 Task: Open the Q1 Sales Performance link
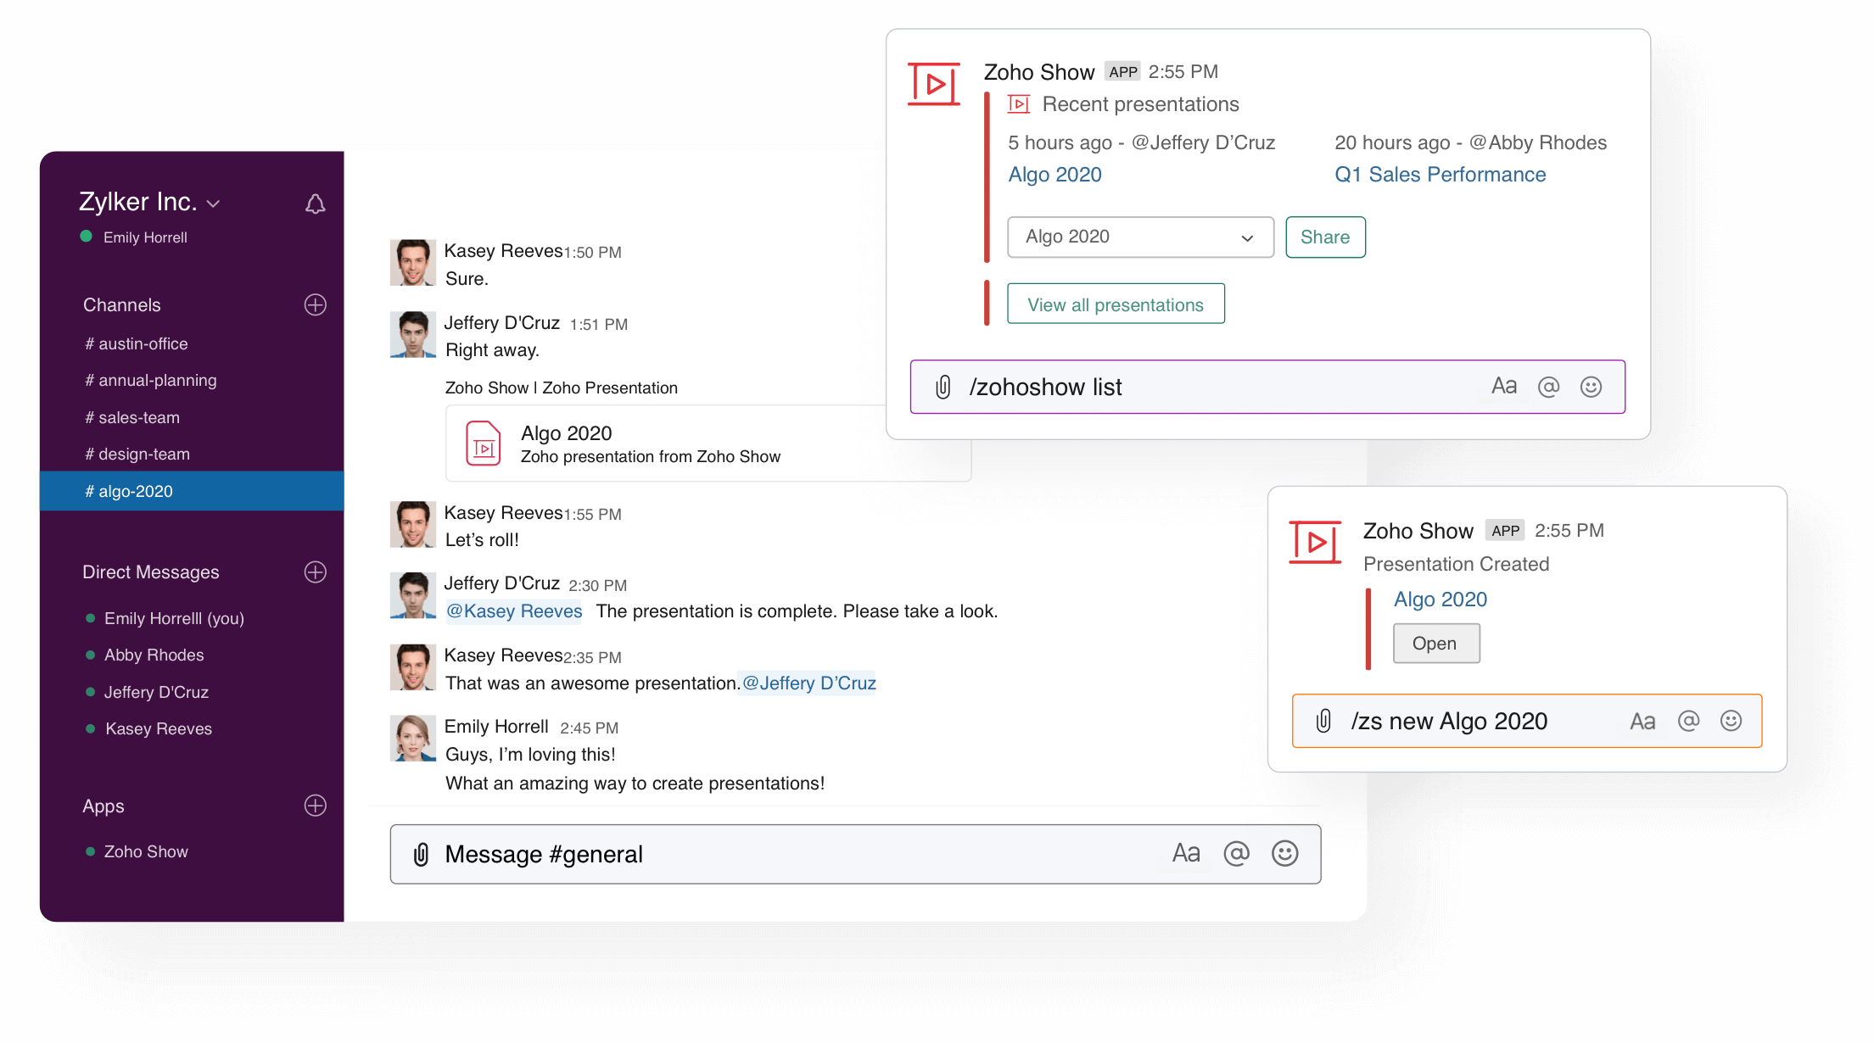point(1440,175)
